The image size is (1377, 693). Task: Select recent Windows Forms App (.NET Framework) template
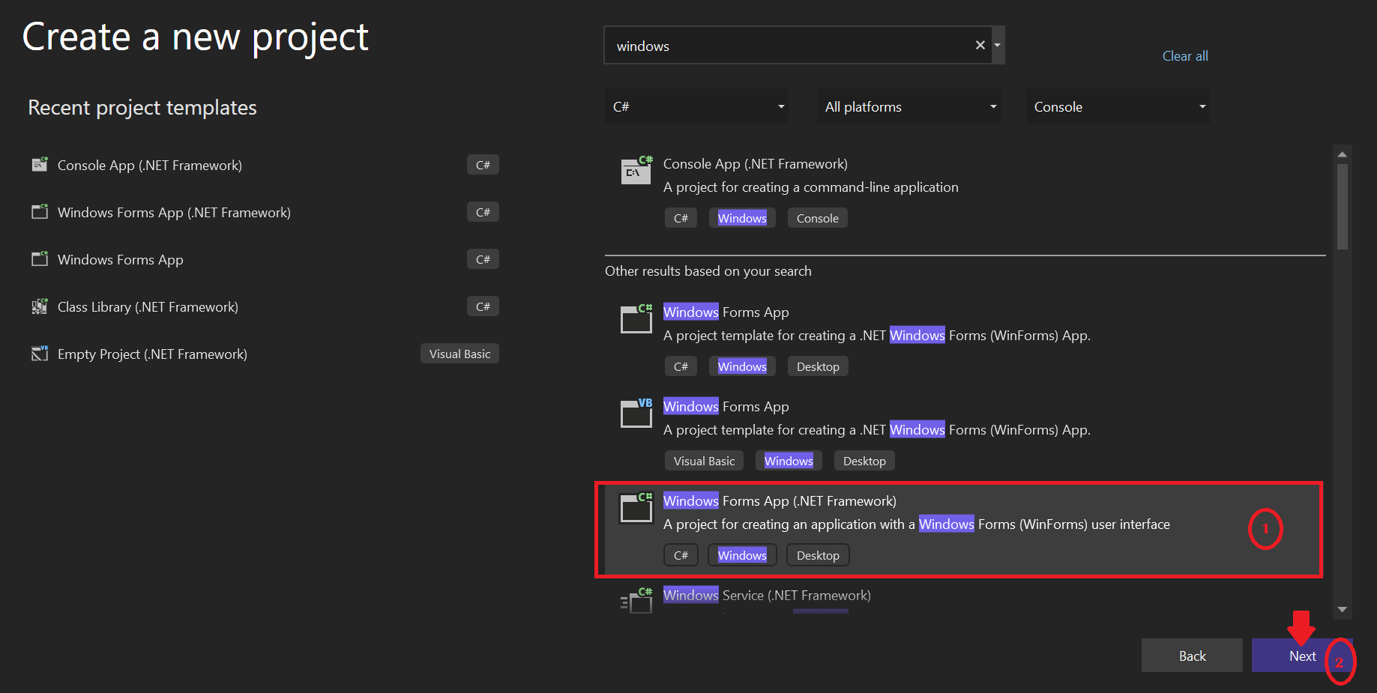[x=174, y=213]
